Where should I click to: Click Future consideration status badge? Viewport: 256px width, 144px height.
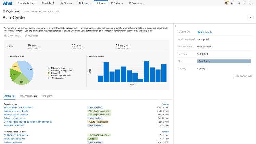(98, 122)
